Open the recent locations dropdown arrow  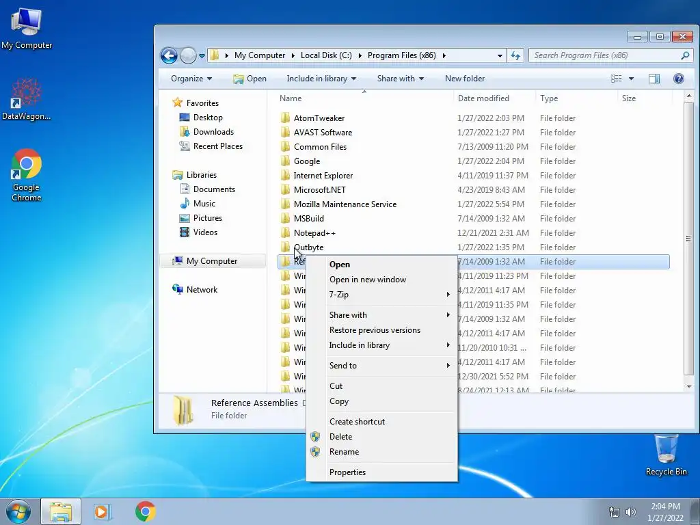pyautogui.click(x=202, y=56)
